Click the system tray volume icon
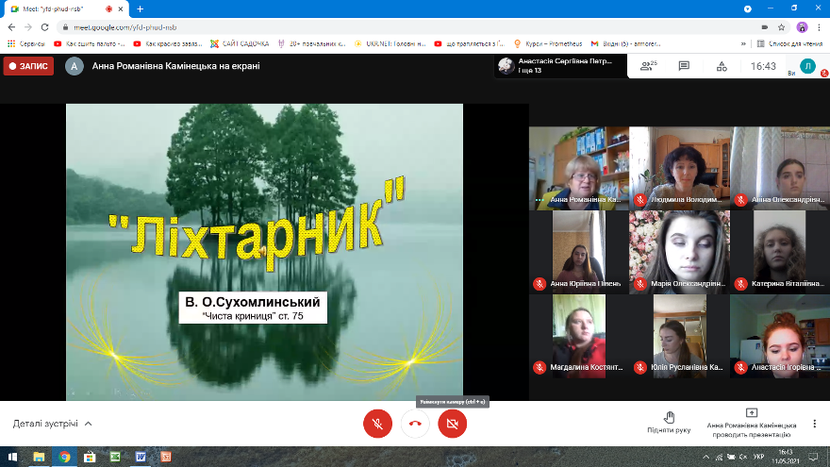The width and height of the screenshot is (830, 467). [x=743, y=457]
